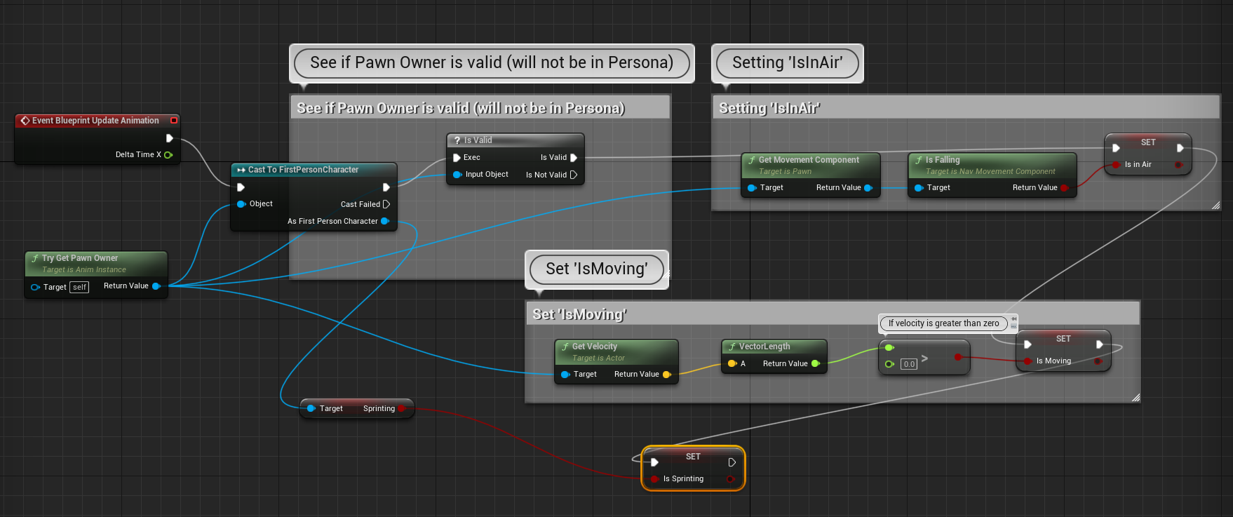Image resolution: width=1233 pixels, height=517 pixels.
Task: Select the red boolean output of greater-than node
Action: [x=958, y=357]
